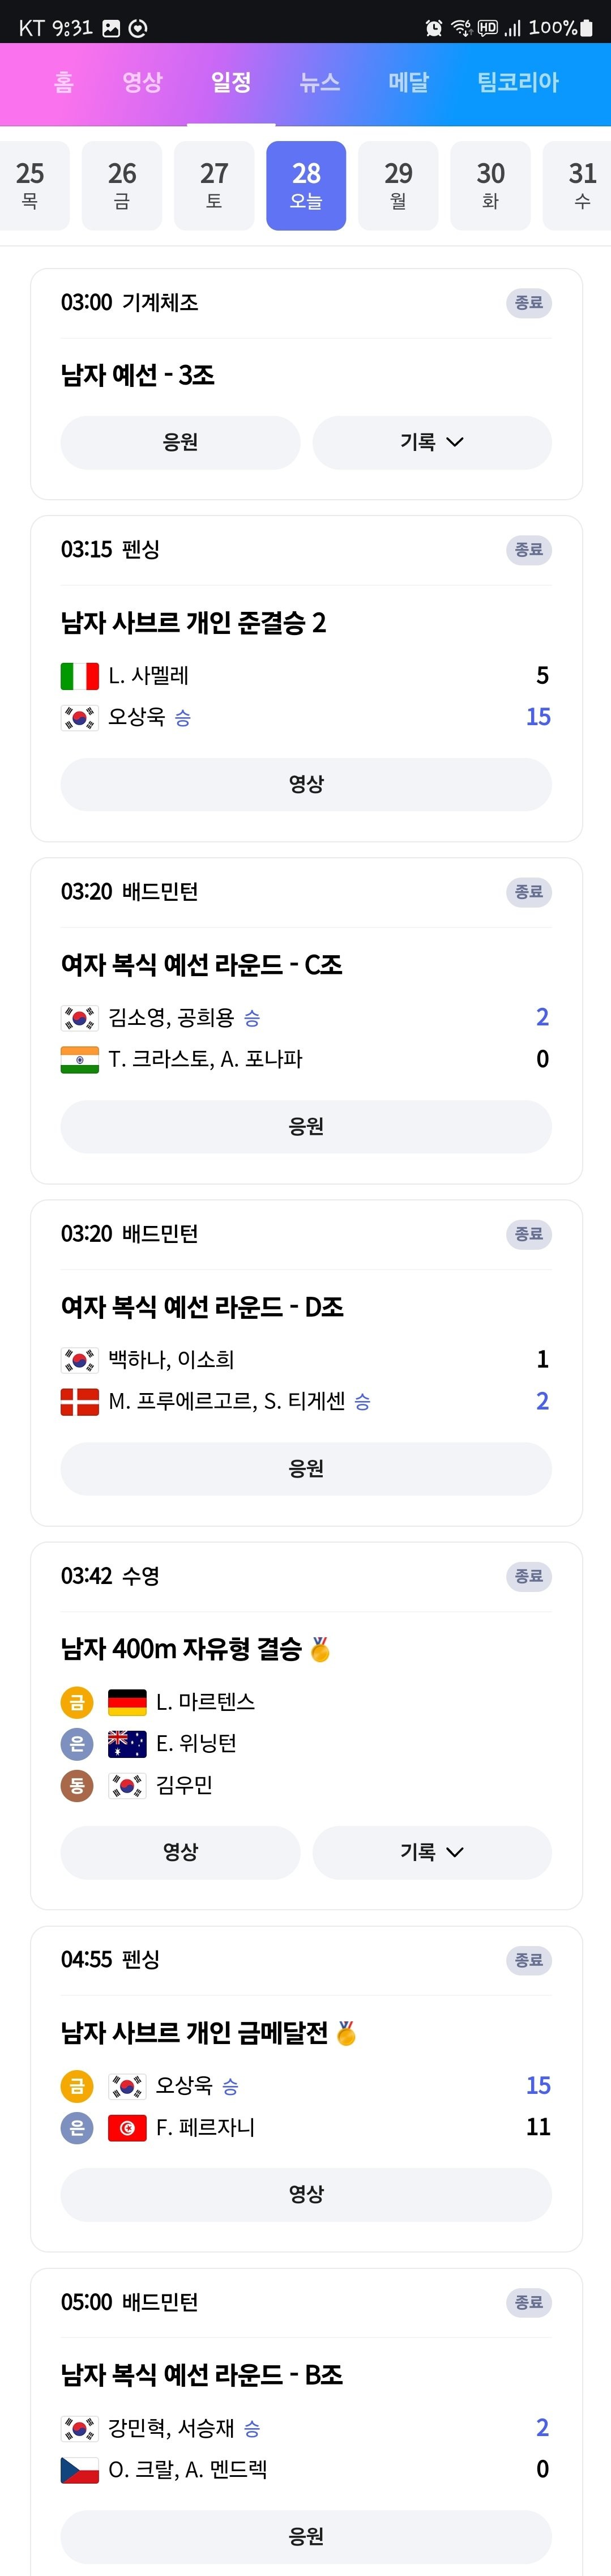Tap the Australia flag beside E. 위닝턴
This screenshot has width=611, height=2576.
(x=127, y=1744)
